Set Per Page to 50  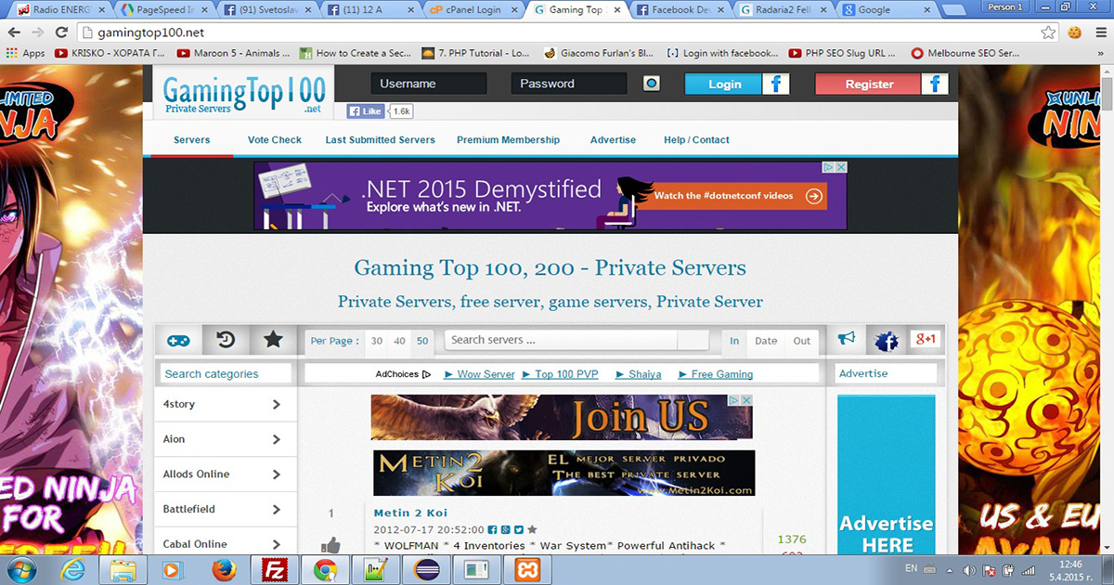click(422, 342)
